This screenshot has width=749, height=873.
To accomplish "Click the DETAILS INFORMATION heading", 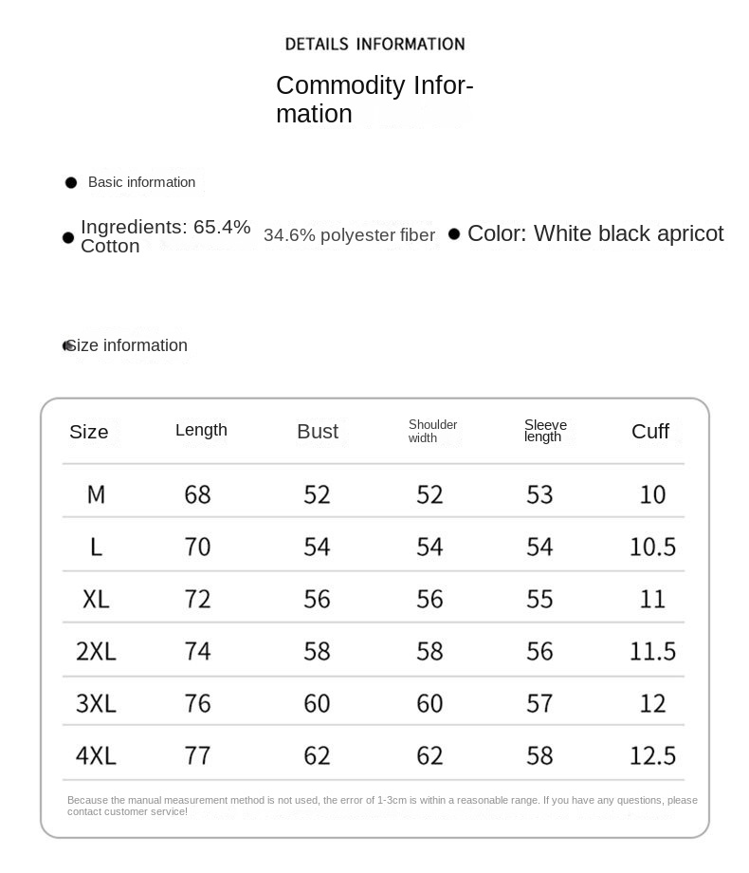I will [x=374, y=44].
